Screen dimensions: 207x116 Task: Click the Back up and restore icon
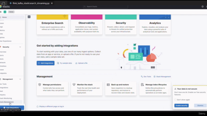tap(108, 84)
